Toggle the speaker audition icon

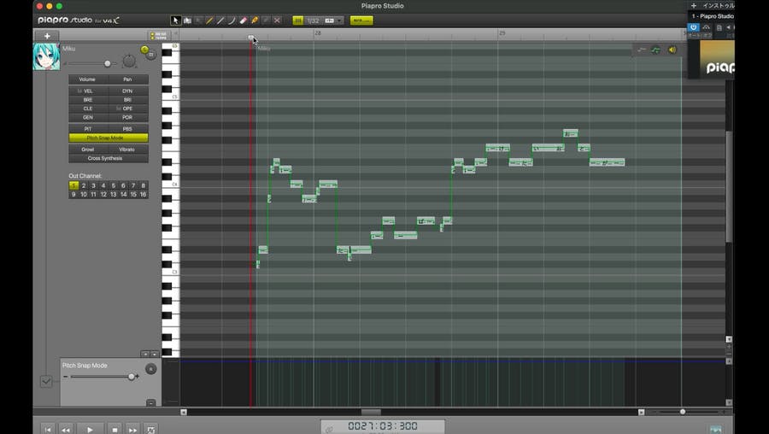(672, 50)
